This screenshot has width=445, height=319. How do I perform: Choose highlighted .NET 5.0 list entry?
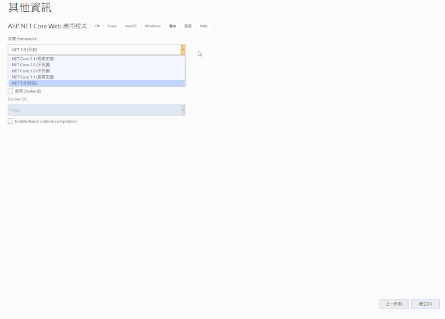point(97,83)
